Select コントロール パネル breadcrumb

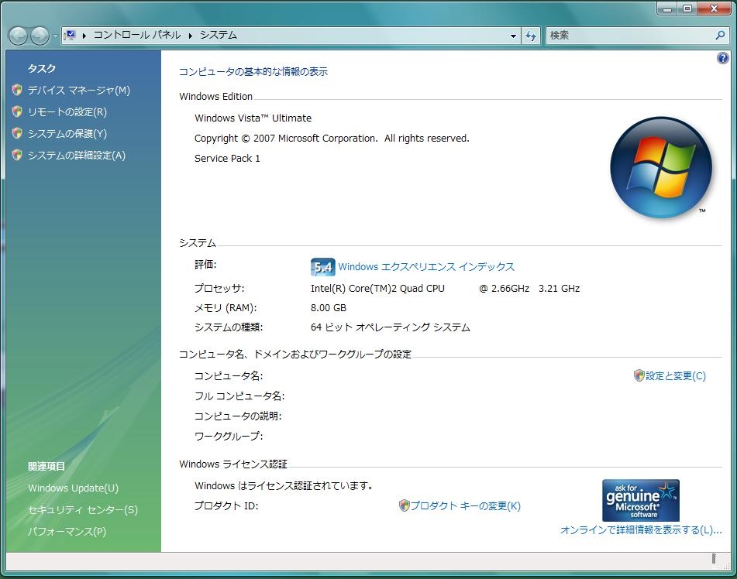point(136,35)
